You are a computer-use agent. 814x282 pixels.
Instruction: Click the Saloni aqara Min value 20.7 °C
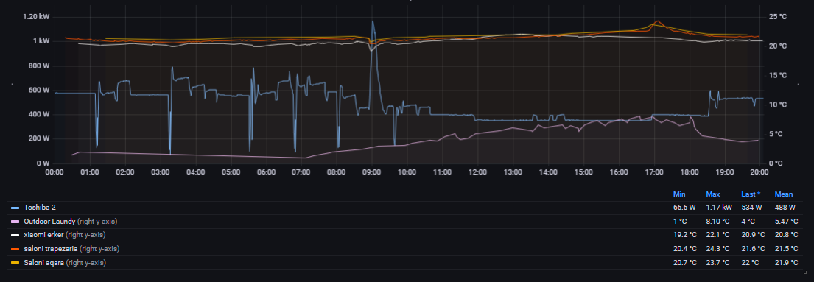[685, 264]
